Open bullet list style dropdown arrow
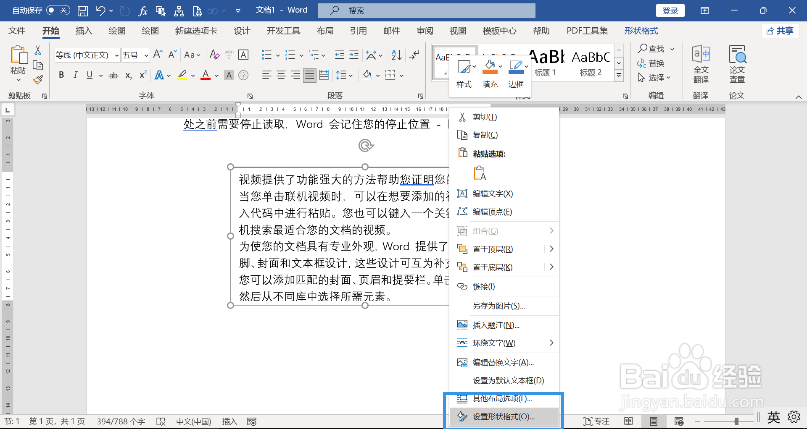The width and height of the screenshot is (807, 429). coord(277,55)
